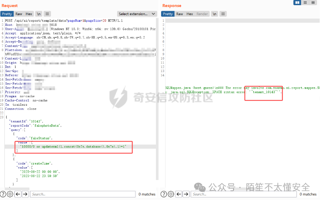Click the updatexml injection payload line
The height and width of the screenshot is (200, 320).
tap(73, 146)
